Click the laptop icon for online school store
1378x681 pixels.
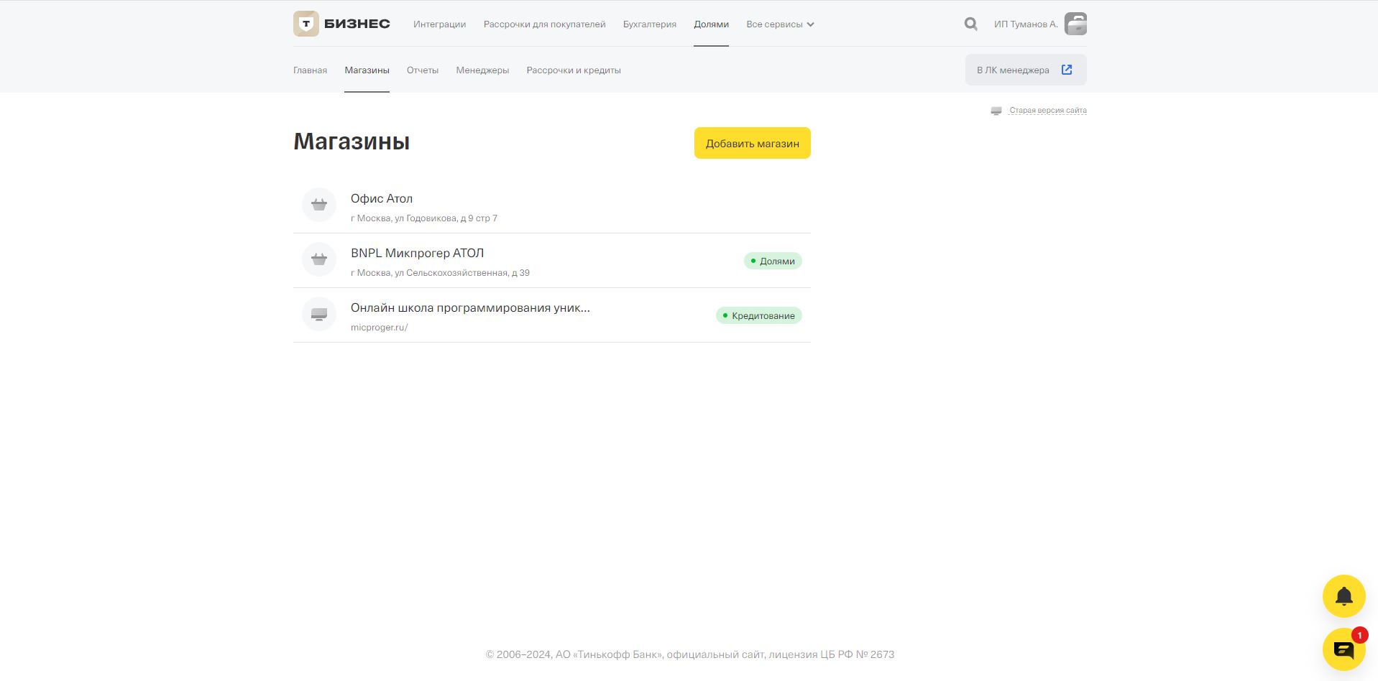(x=319, y=314)
